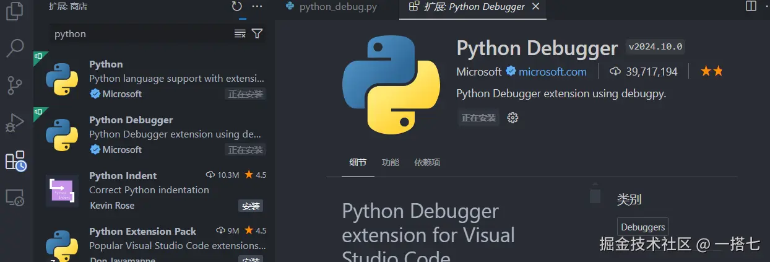Open the microsoft.com publisher link
This screenshot has width=770, height=262.
click(x=552, y=72)
